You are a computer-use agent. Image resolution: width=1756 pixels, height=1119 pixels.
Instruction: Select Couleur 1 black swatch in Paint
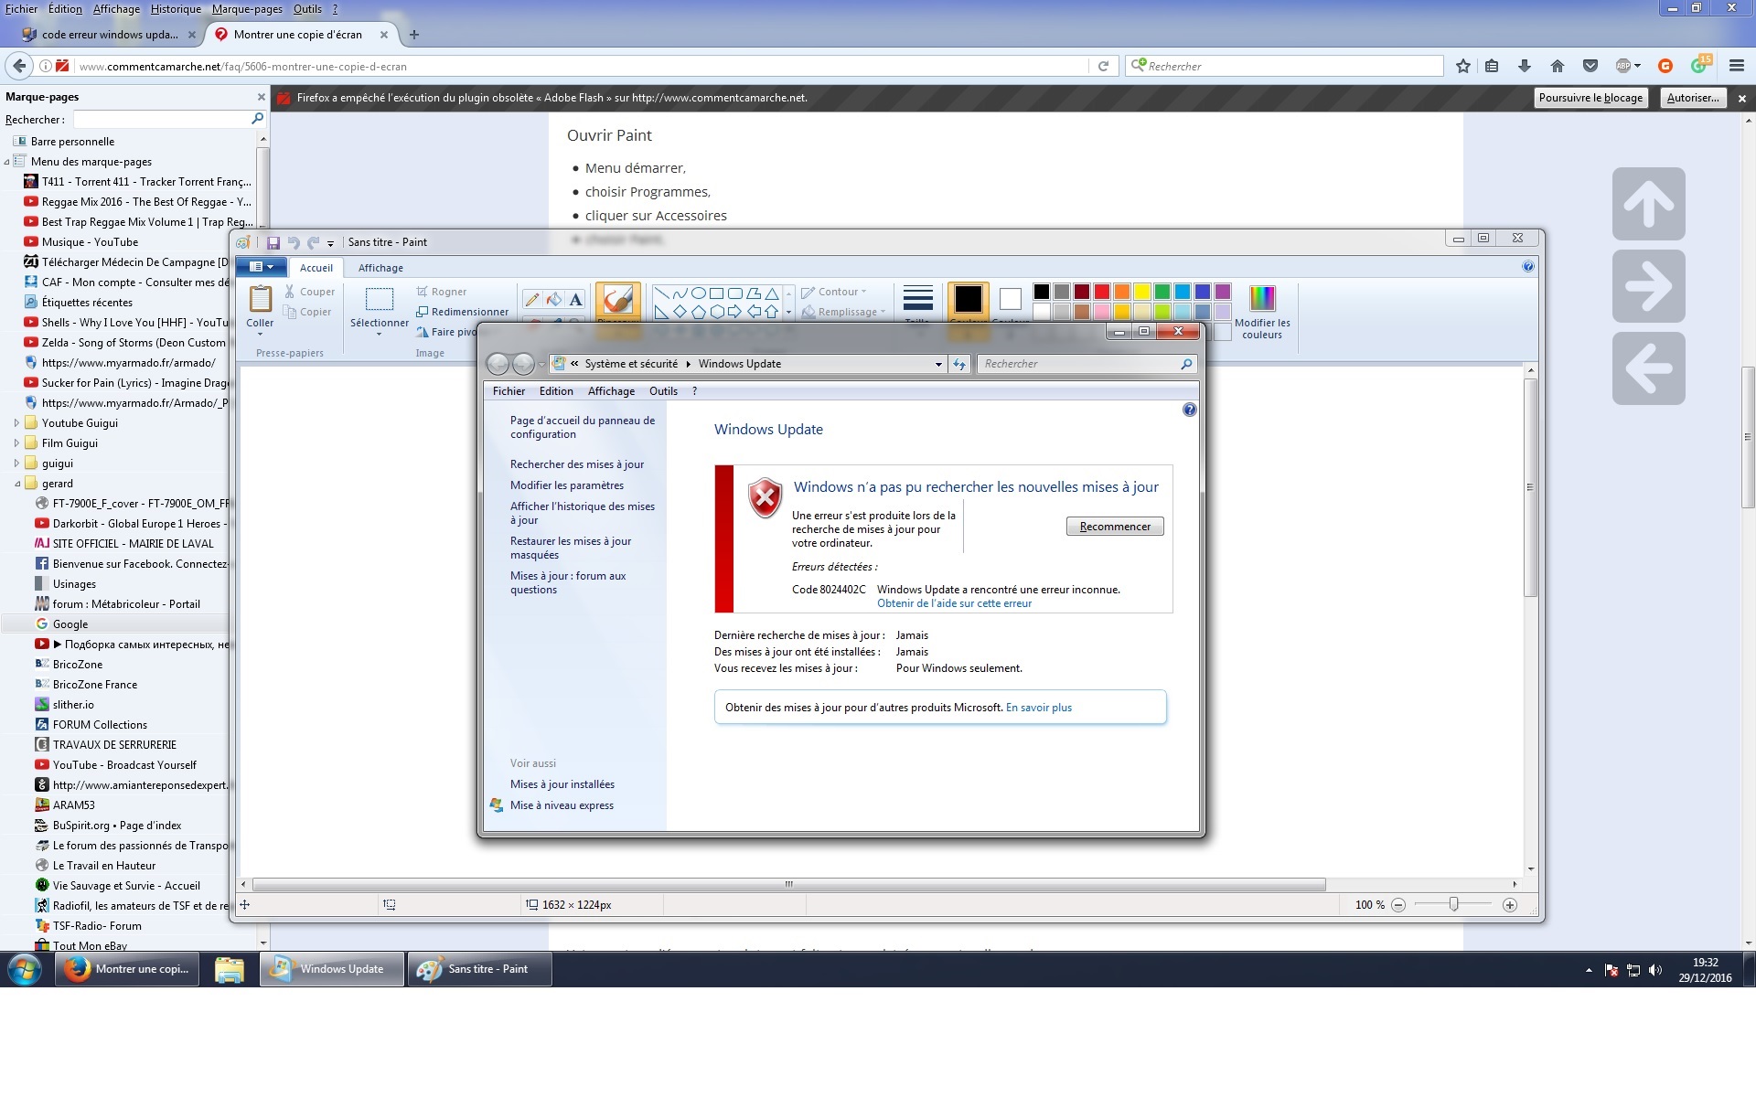(968, 299)
